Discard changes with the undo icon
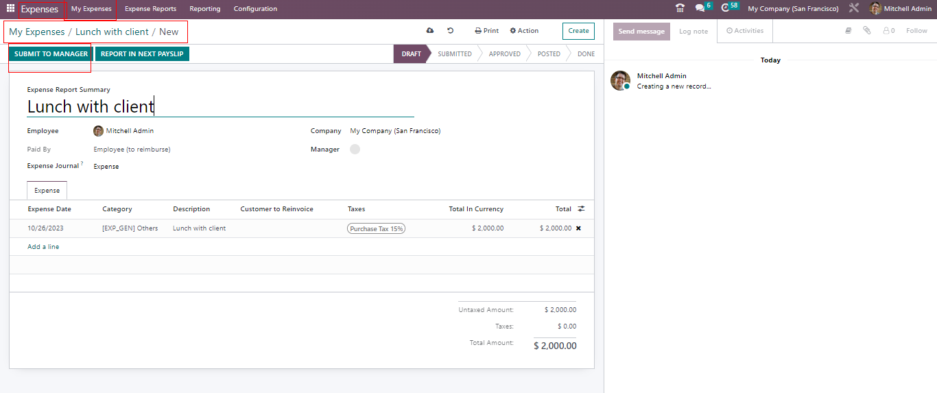 point(450,31)
